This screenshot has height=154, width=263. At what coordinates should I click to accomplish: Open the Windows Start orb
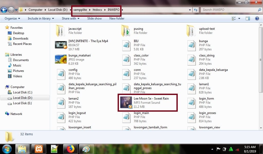pyautogui.click(x=6, y=149)
